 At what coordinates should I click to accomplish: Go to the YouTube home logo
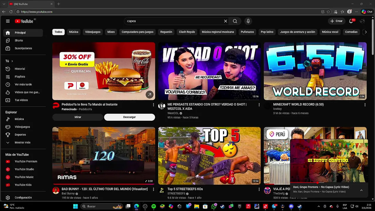[24, 21]
